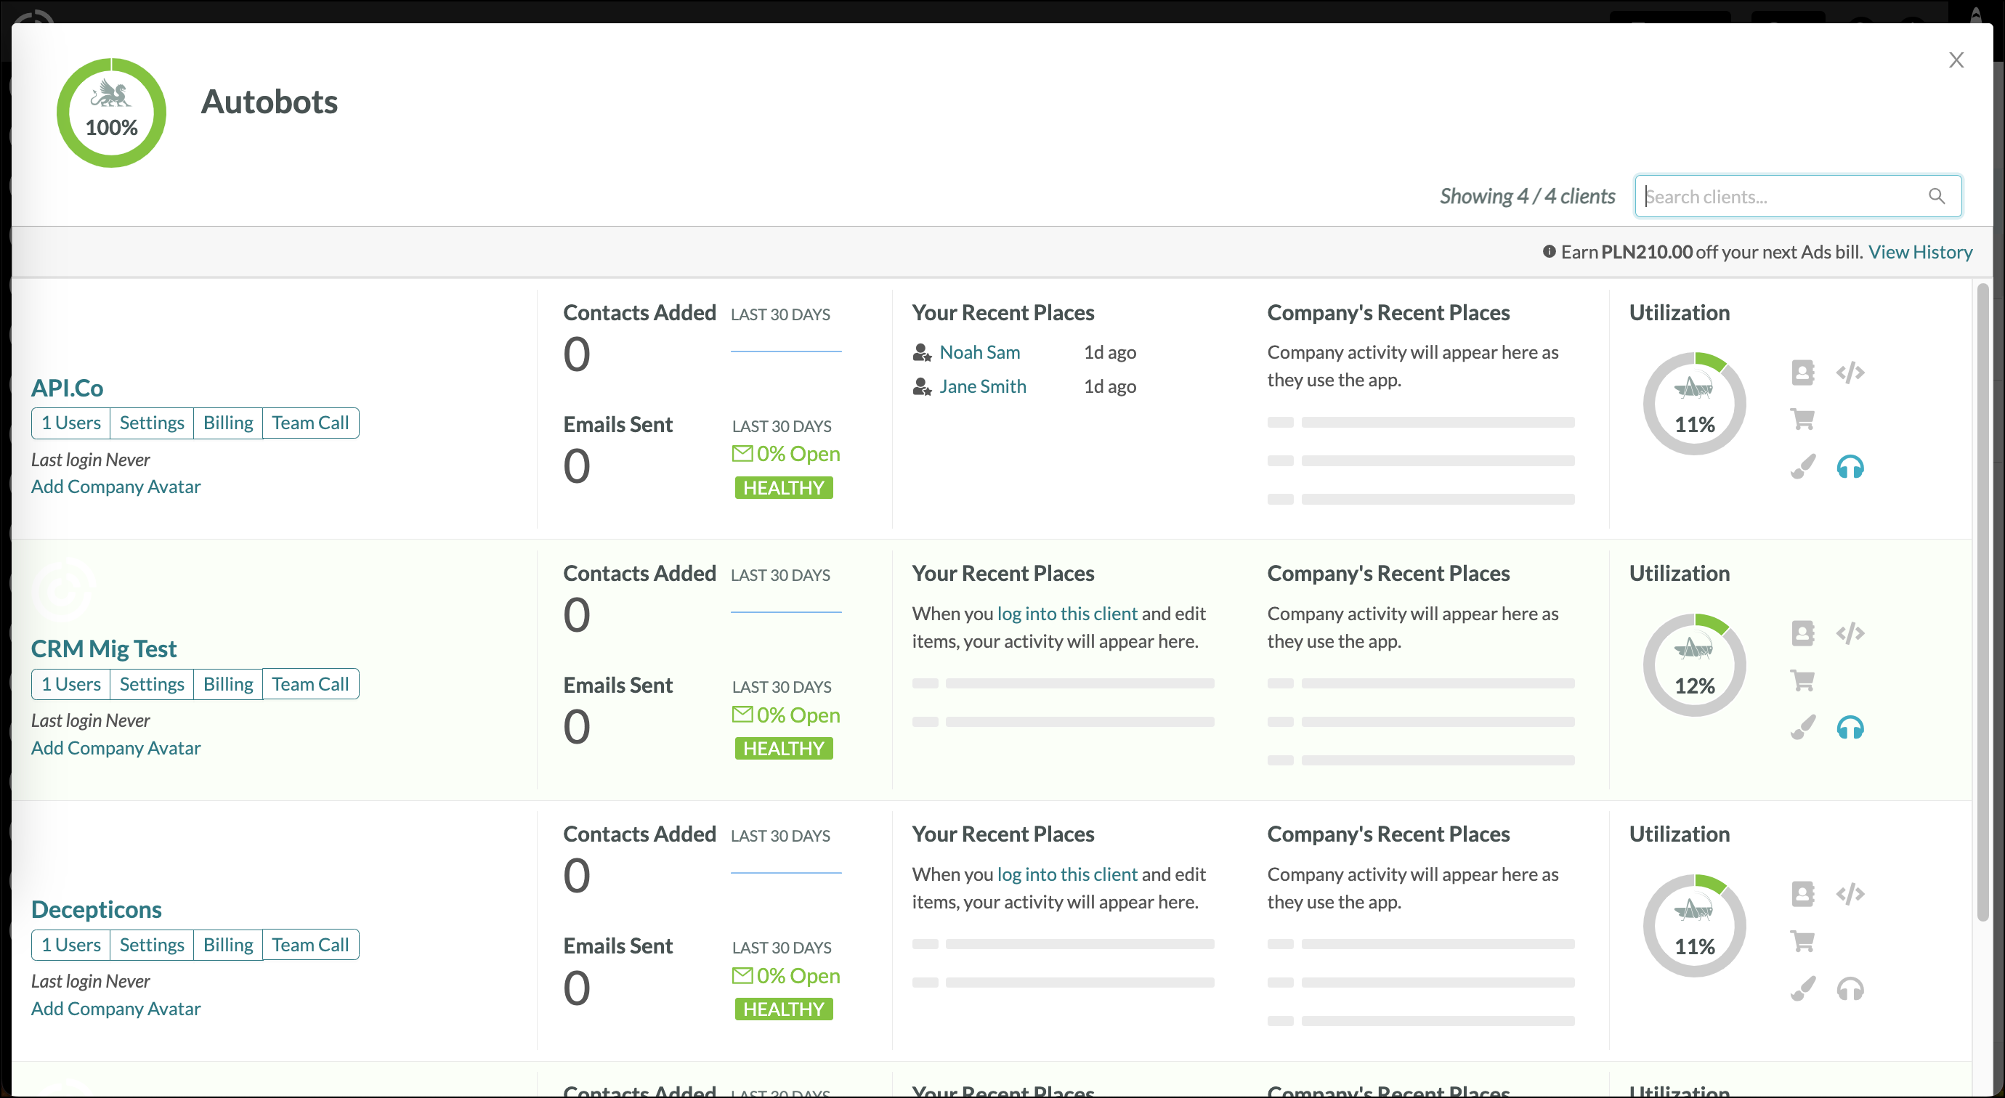Open the View History link
This screenshot has width=2005, height=1098.
(x=1920, y=251)
